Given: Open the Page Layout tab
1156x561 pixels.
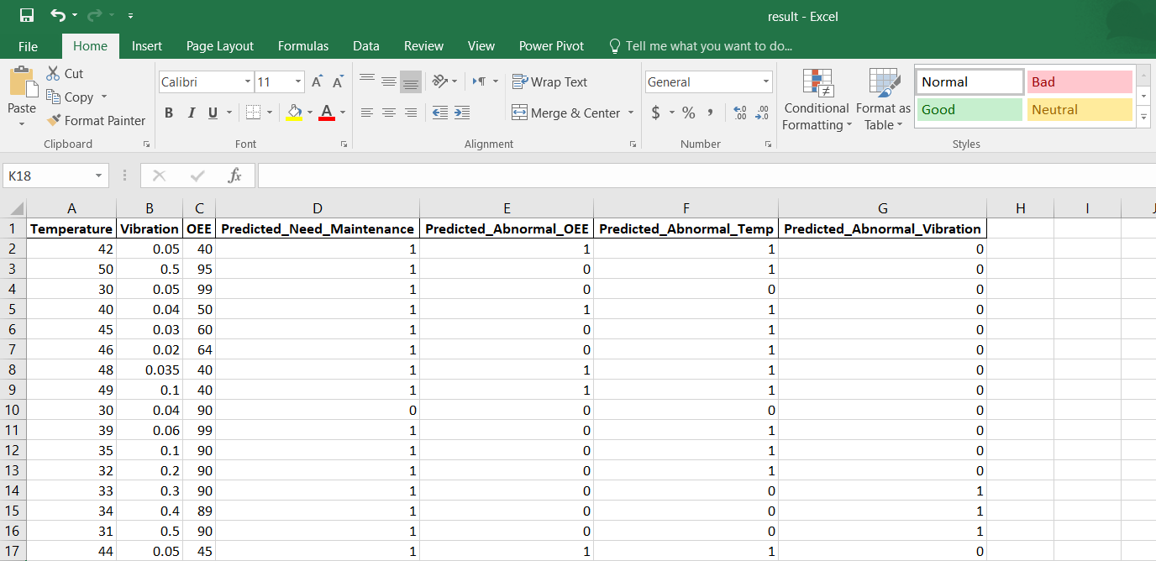Looking at the screenshot, I should click(x=220, y=46).
